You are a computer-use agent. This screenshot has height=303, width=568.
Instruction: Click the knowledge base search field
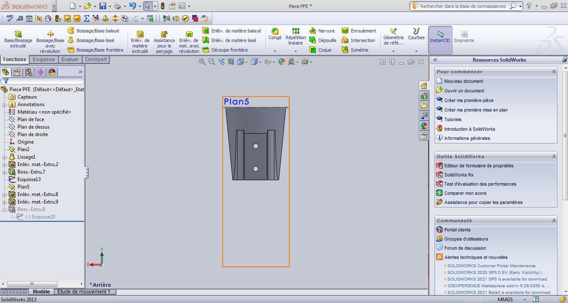462,6
